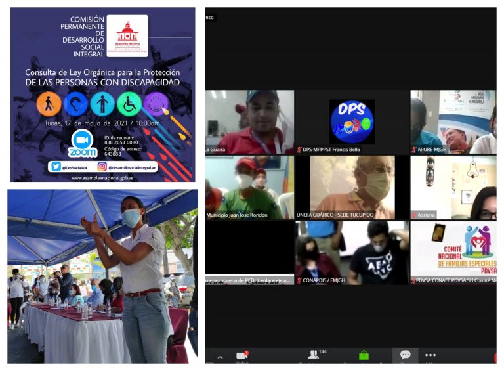Click the wheelchair accessibility icon
This screenshot has height=371, width=504.
[x=129, y=104]
